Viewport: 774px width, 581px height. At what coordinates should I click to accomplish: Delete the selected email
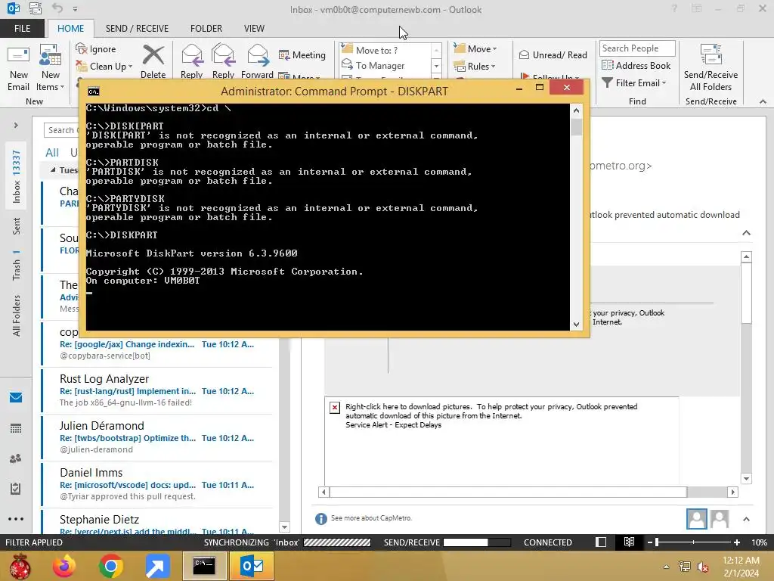tap(153, 62)
